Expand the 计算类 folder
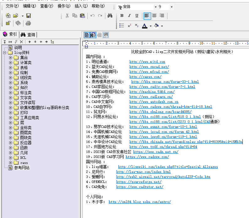 pyautogui.click(x=10, y=63)
